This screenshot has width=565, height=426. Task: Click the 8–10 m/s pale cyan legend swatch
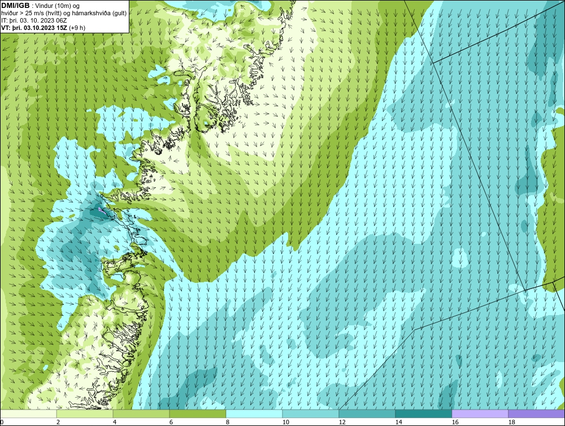point(254,414)
